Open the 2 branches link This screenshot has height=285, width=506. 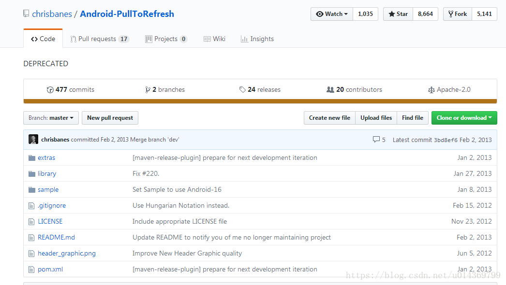pyautogui.click(x=165, y=90)
